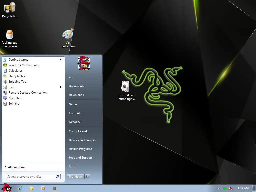
Task: Click Show desktop button at taskbar end
Action: pyautogui.click(x=254, y=188)
